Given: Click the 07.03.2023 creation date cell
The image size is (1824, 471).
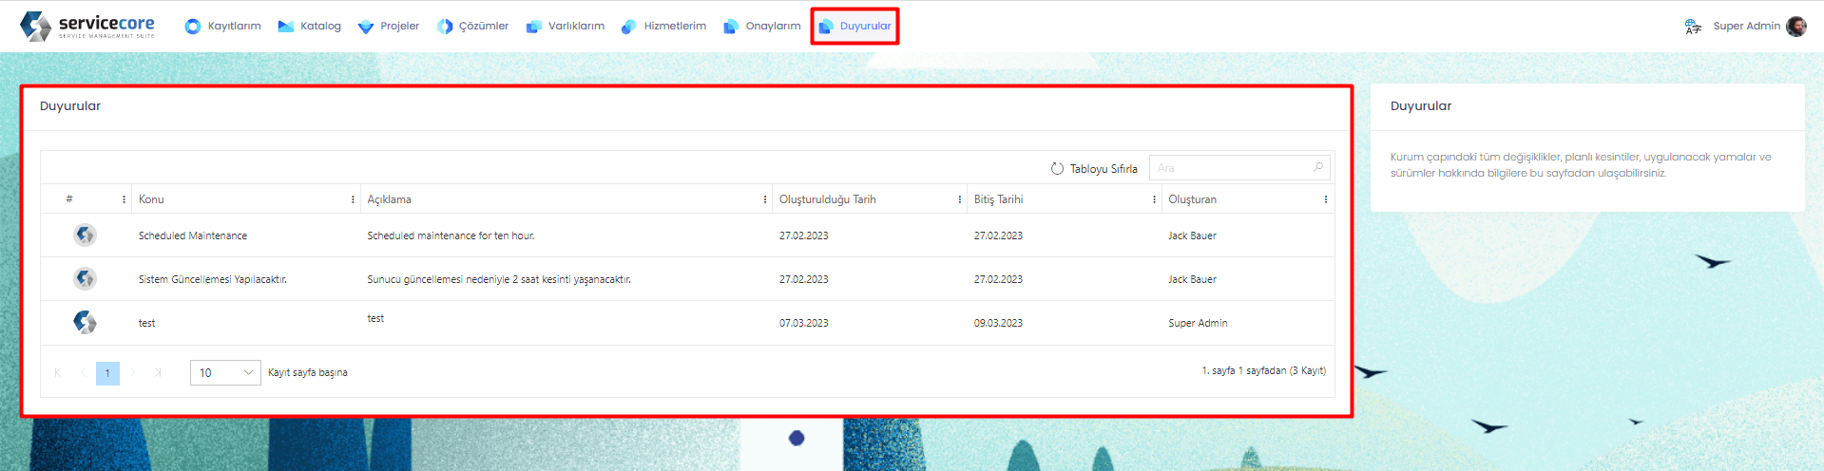Looking at the screenshot, I should pos(803,323).
